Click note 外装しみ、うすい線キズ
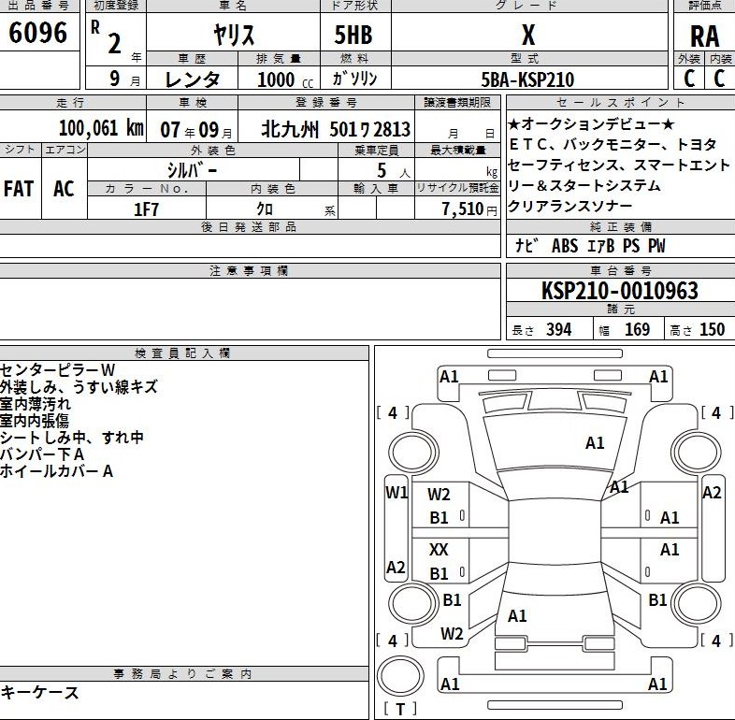The image size is (735, 720). [x=79, y=387]
